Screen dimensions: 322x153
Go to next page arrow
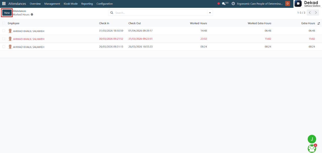(316, 13)
